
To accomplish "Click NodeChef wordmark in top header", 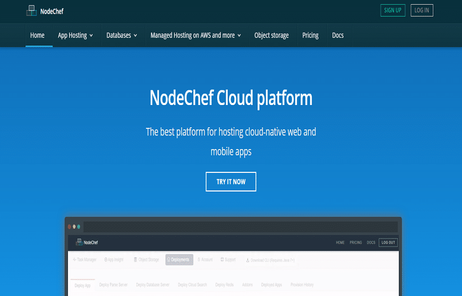I will [x=52, y=12].
